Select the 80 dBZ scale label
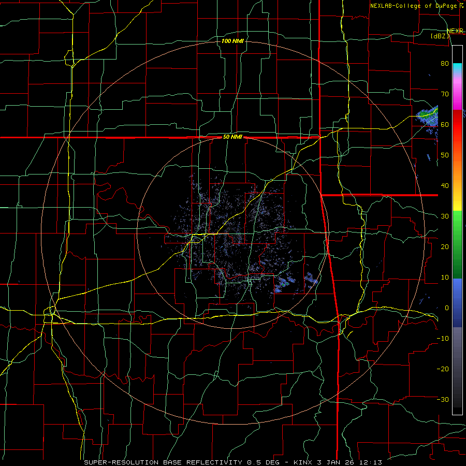 (x=445, y=63)
